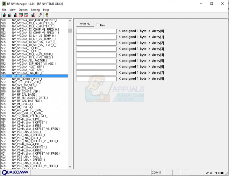Select NV_TX_GAIN_ATTEN_LIMIT_I row
The image size is (229, 176).
(34, 116)
